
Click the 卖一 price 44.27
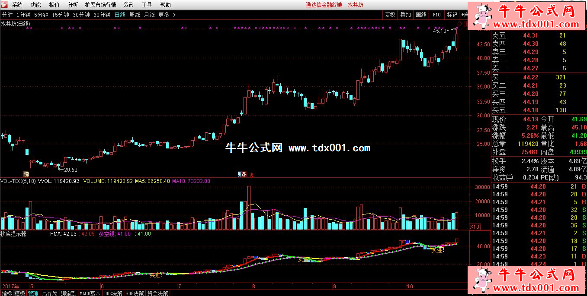(x=531, y=68)
